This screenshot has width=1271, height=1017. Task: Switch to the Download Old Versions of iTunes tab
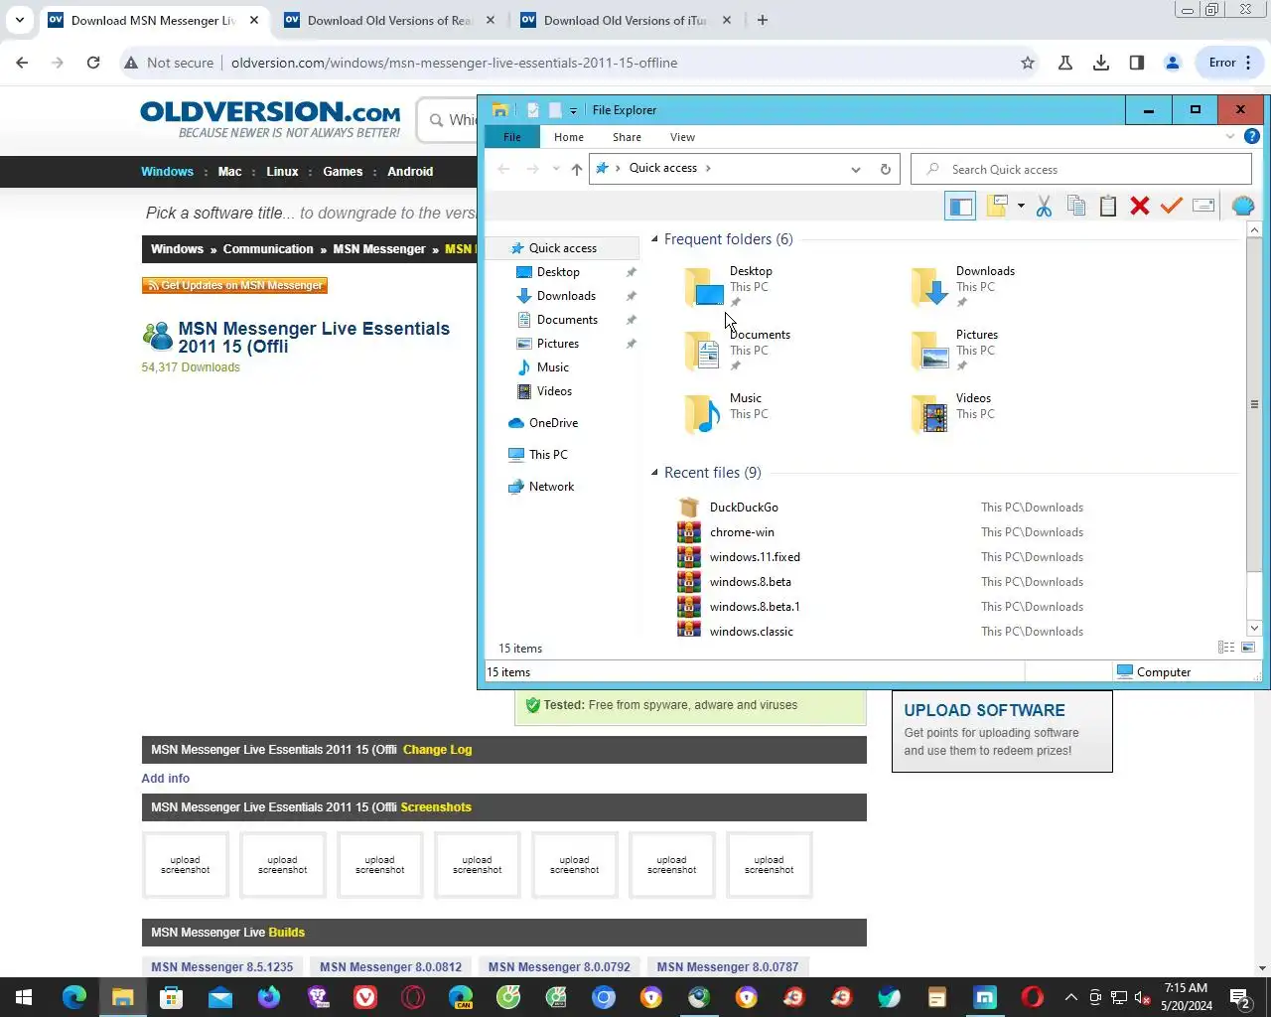(x=626, y=20)
